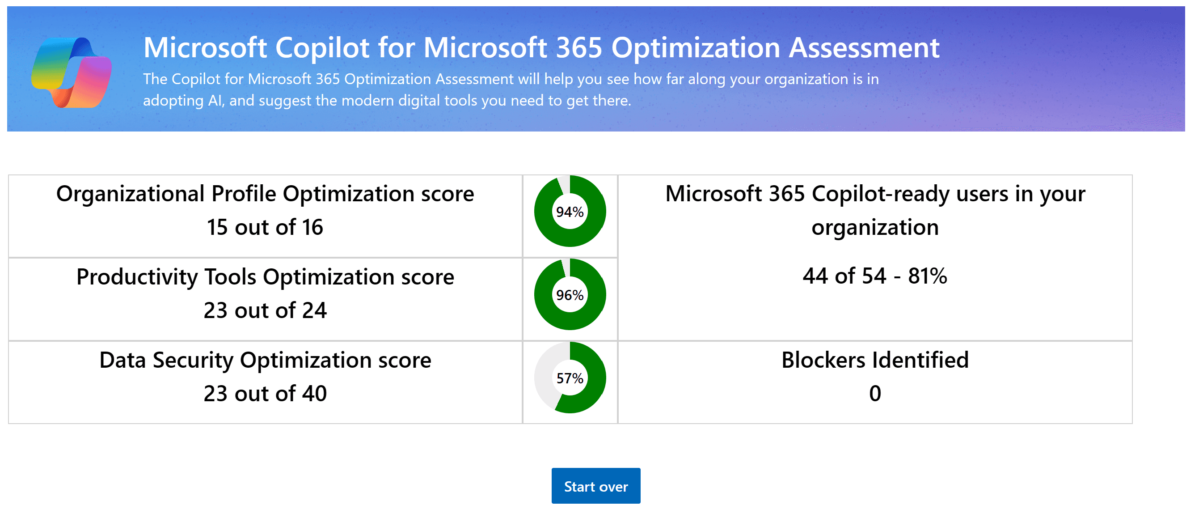This screenshot has height=518, width=1199.
Task: Click the Start over button
Action: pos(595,486)
